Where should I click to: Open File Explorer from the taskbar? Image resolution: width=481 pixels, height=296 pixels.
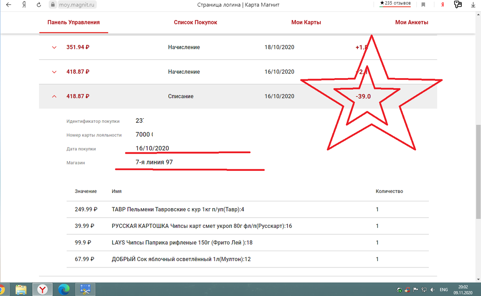21,289
